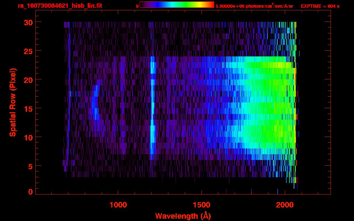Viewport: 354px width, 221px height.
Task: Click the Spatial Row (Pixel) axis label
Action: [x=13, y=102]
